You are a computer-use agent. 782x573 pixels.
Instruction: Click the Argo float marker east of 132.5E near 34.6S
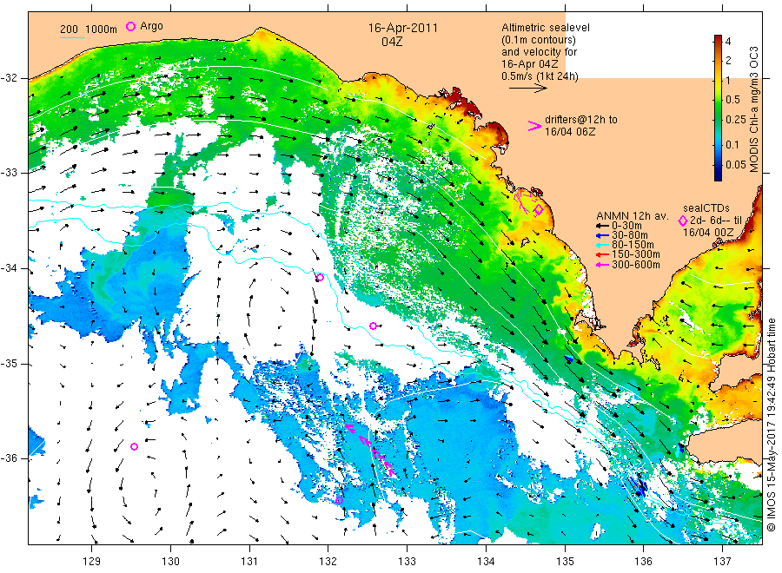pos(373,326)
